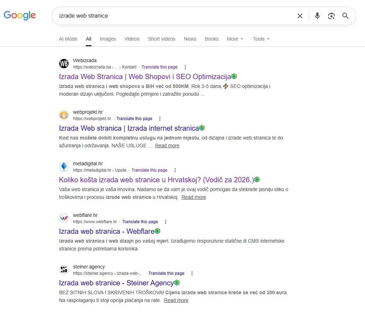Expand the More search filters dropdown
365x314 pixels.
pyautogui.click(x=235, y=39)
